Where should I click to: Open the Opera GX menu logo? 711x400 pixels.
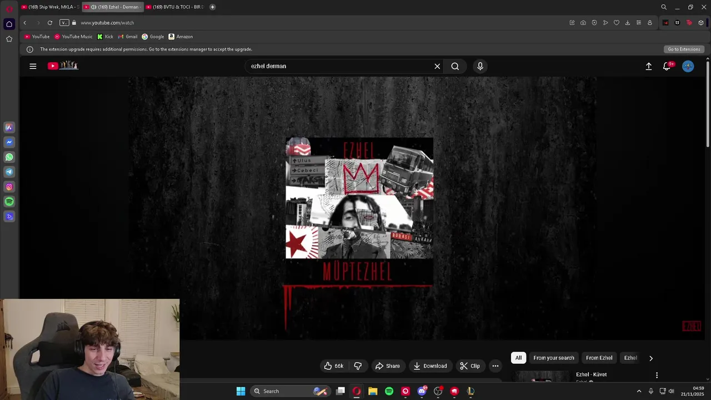pyautogui.click(x=9, y=8)
